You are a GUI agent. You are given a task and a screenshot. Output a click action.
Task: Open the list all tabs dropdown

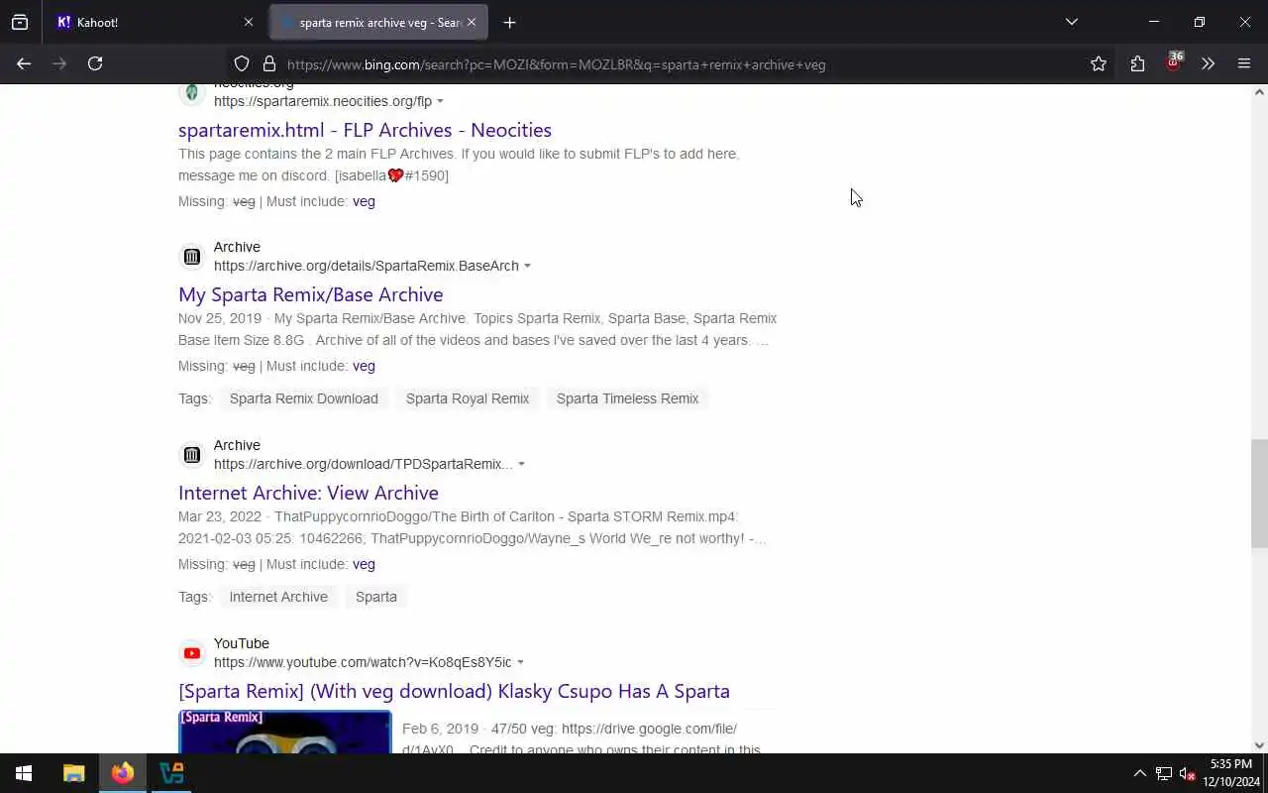tap(1071, 22)
